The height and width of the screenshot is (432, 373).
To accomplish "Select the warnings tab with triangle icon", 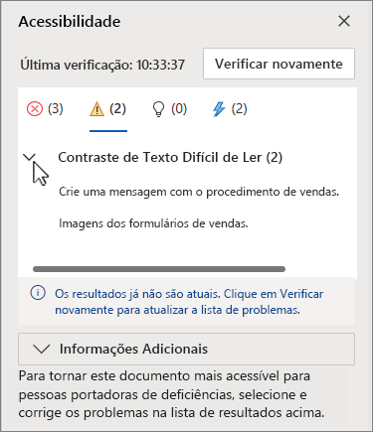I will click(108, 109).
